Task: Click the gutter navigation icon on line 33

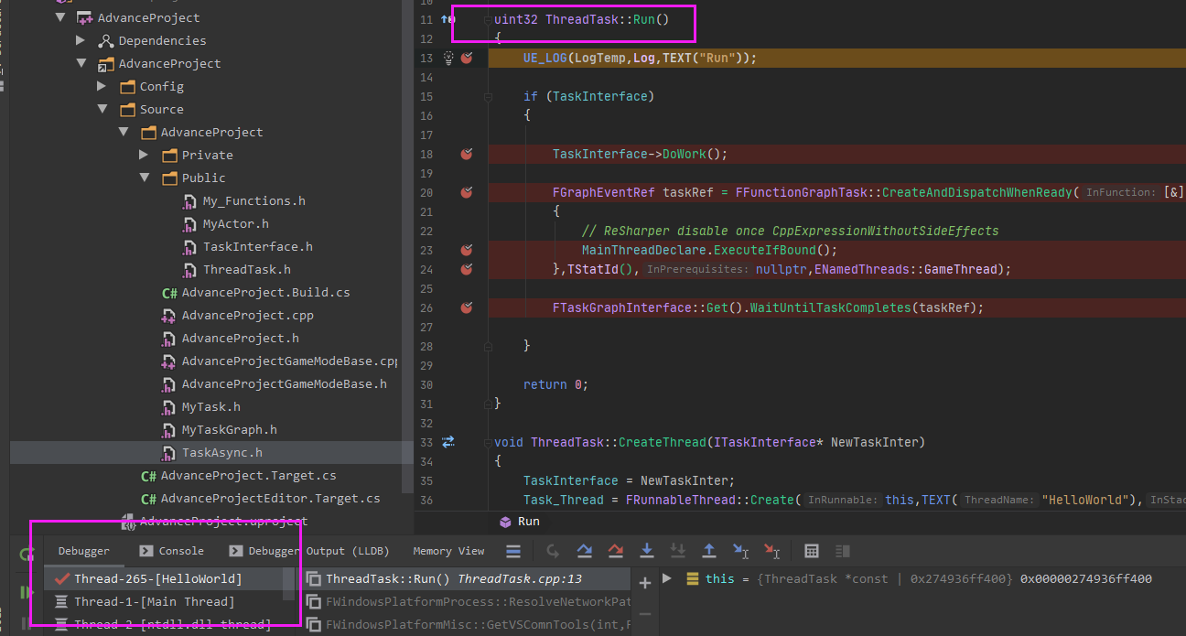Action: 447,442
